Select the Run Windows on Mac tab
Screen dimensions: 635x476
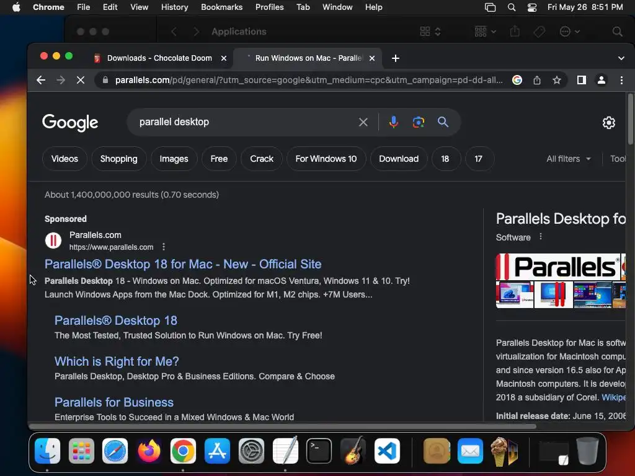click(x=308, y=58)
